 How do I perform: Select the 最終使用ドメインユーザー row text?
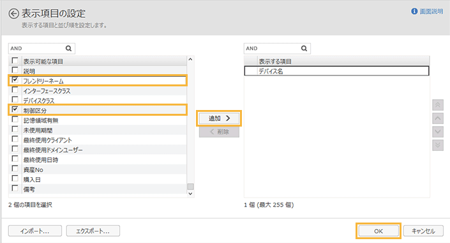53,150
